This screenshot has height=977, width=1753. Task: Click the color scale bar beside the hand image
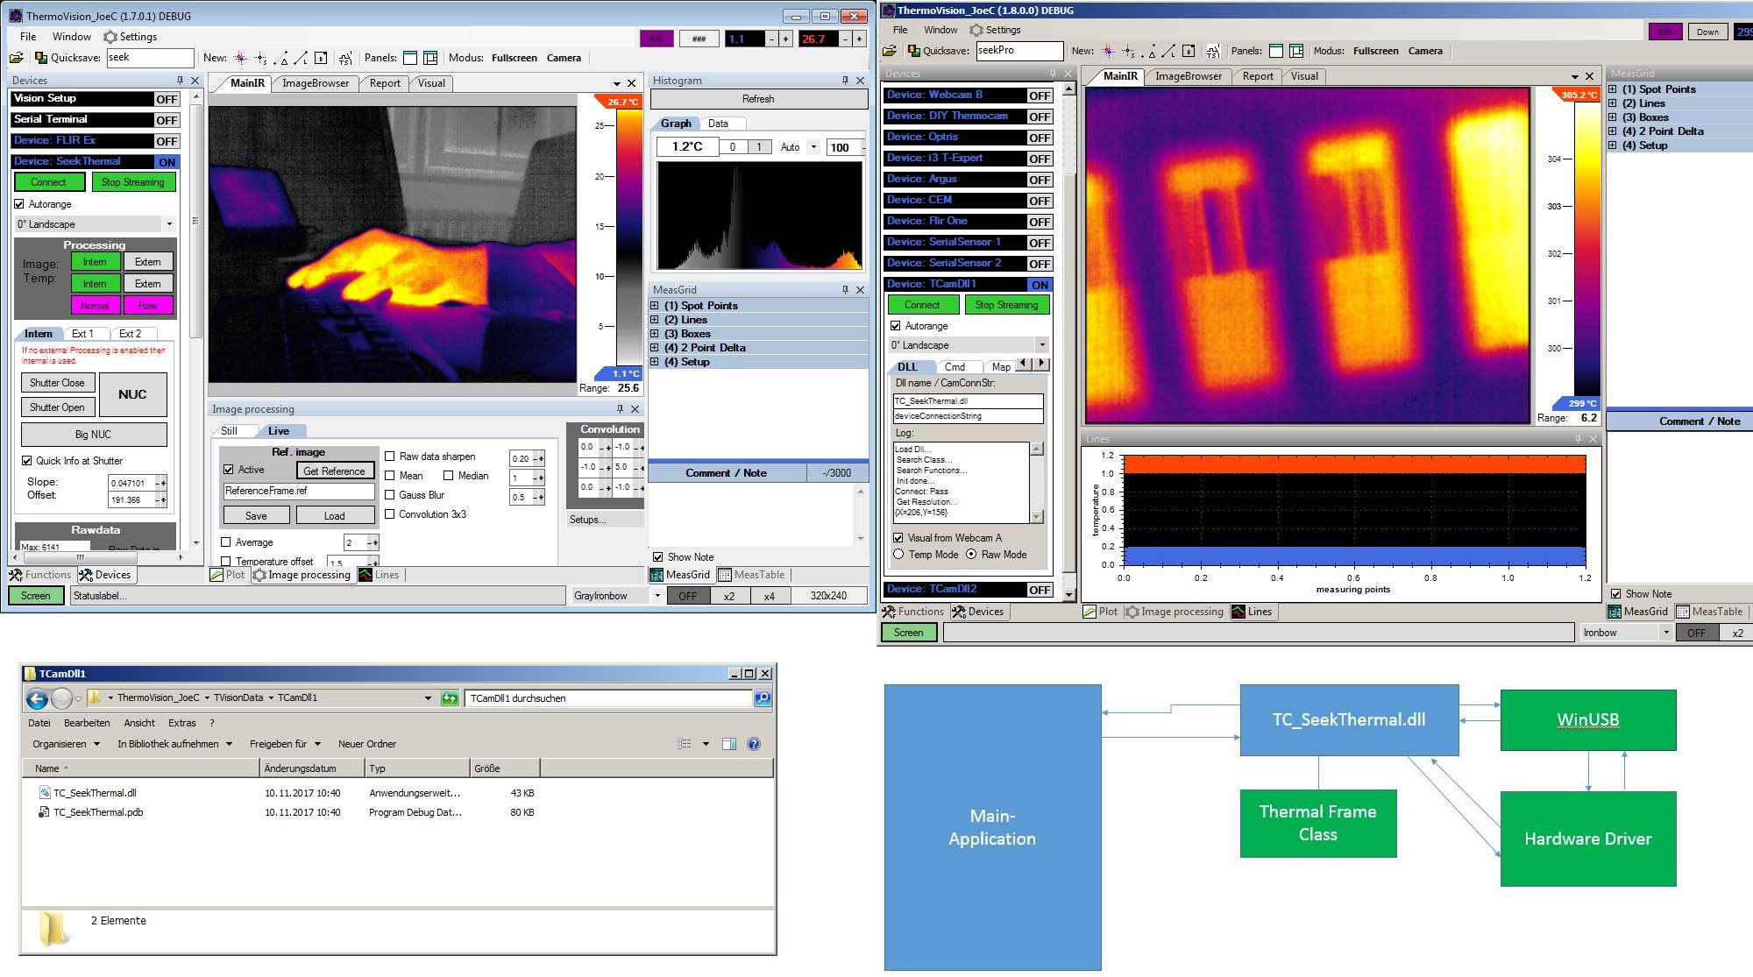pos(629,237)
